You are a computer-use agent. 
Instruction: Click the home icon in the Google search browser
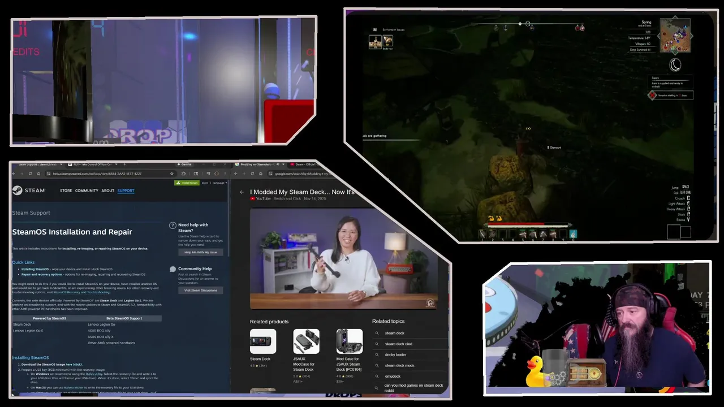click(261, 174)
